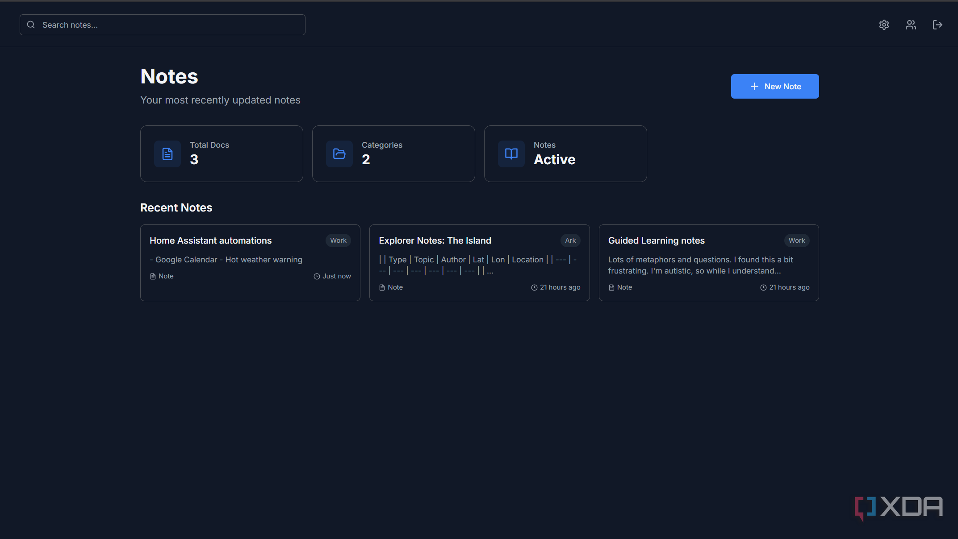Viewport: 958px width, 539px height.
Task: Click 'Your most recently updated notes' subtitle
Action: coord(220,100)
